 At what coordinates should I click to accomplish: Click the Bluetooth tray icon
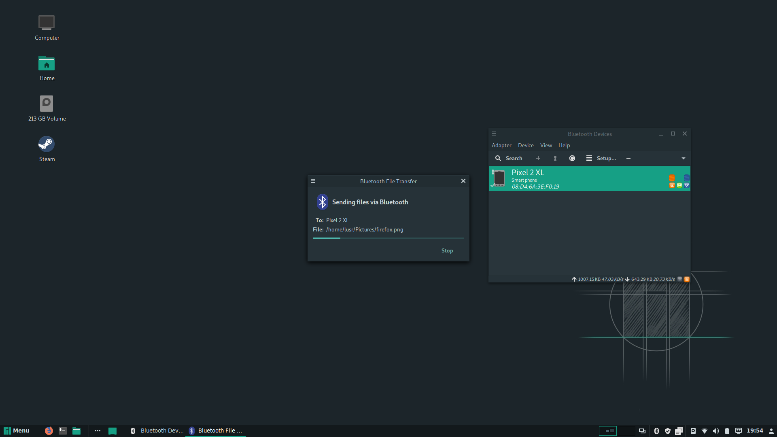pos(656,431)
